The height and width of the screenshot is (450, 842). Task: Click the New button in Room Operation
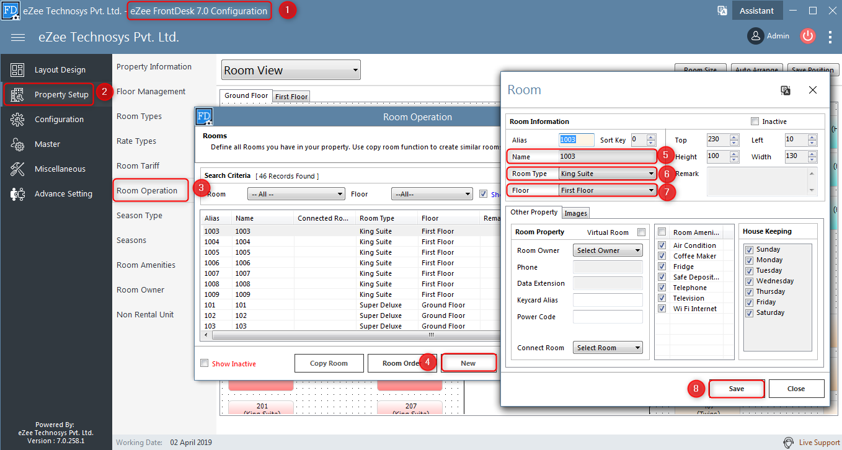[468, 363]
